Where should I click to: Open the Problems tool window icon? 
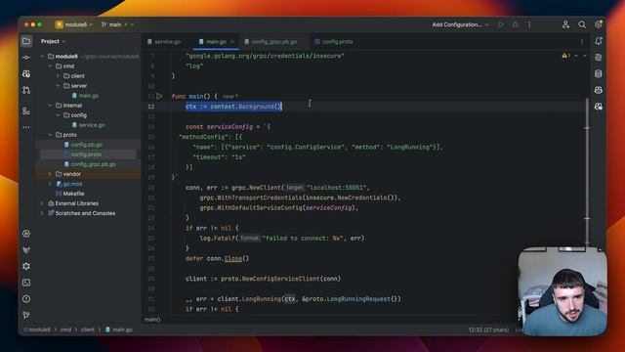pyautogui.click(x=26, y=299)
